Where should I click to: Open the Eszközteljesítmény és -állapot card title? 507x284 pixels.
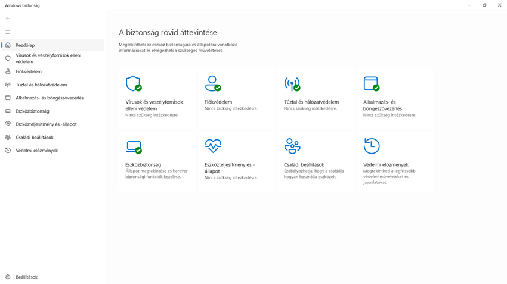pos(230,168)
